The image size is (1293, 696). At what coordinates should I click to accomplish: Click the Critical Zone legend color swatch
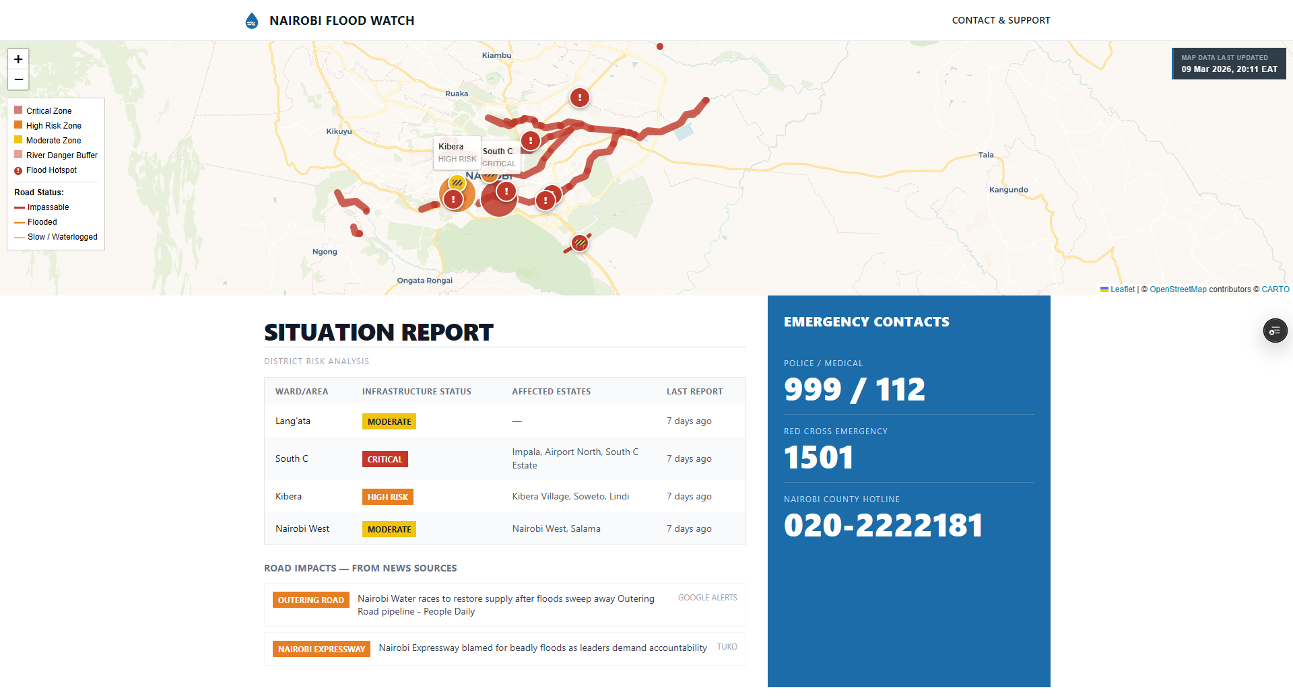[18, 110]
